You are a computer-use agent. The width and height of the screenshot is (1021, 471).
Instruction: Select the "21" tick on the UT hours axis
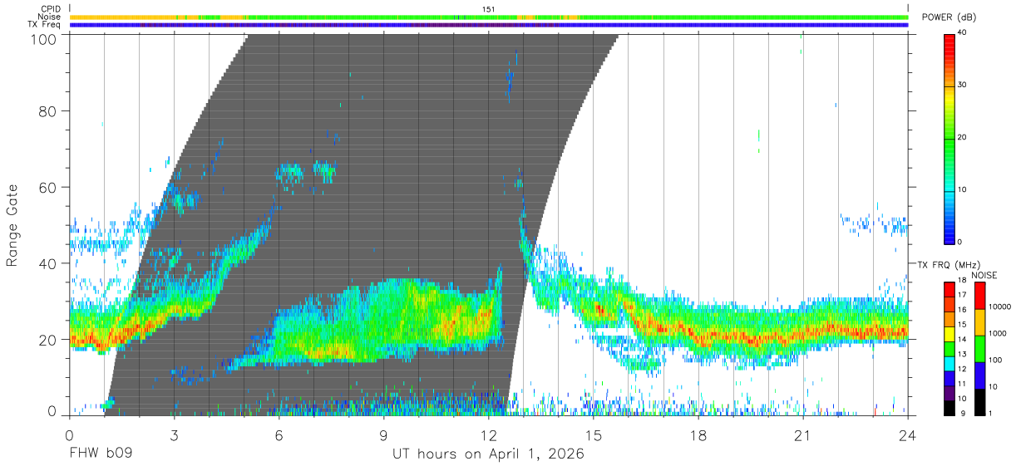point(803,434)
